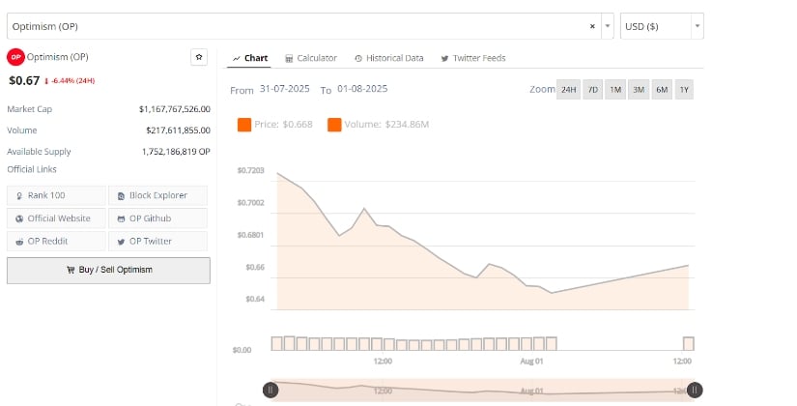Set the From date field 31-07-2025
797x406 pixels.
285,89
